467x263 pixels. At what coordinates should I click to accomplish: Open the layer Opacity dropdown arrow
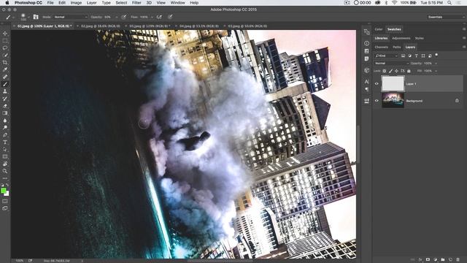[x=436, y=64]
